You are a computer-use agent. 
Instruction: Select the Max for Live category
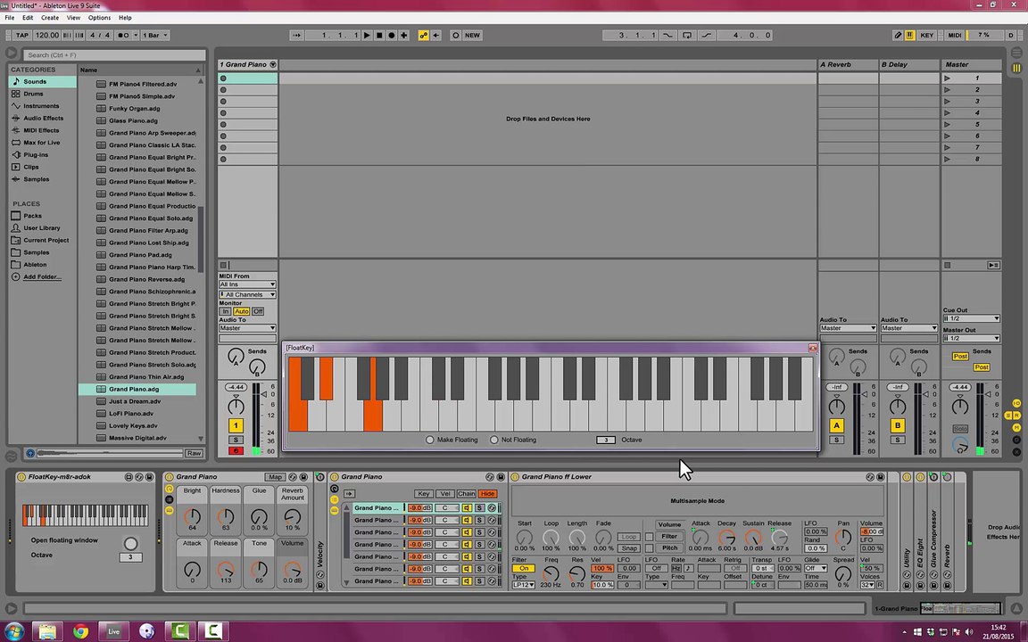(43, 143)
